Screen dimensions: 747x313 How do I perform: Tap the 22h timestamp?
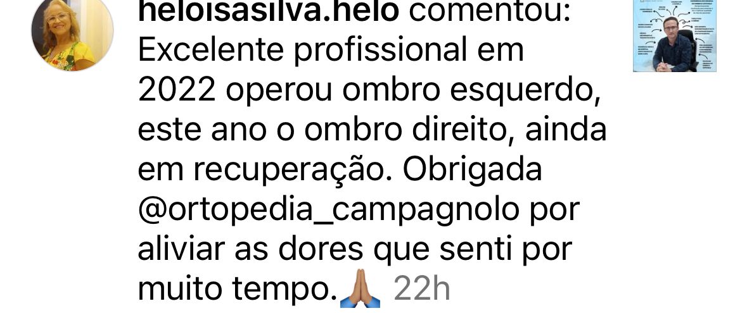click(421, 288)
